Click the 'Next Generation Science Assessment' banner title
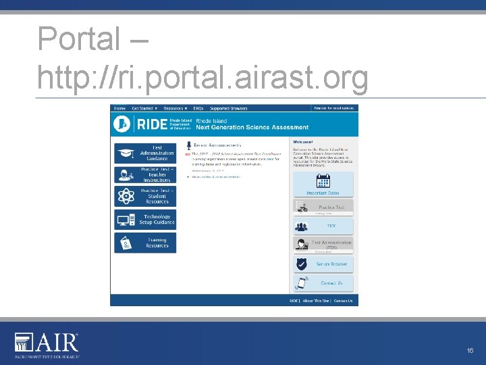This screenshot has width=486, height=365. [x=252, y=127]
